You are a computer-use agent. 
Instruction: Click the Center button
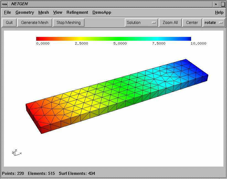(192, 23)
